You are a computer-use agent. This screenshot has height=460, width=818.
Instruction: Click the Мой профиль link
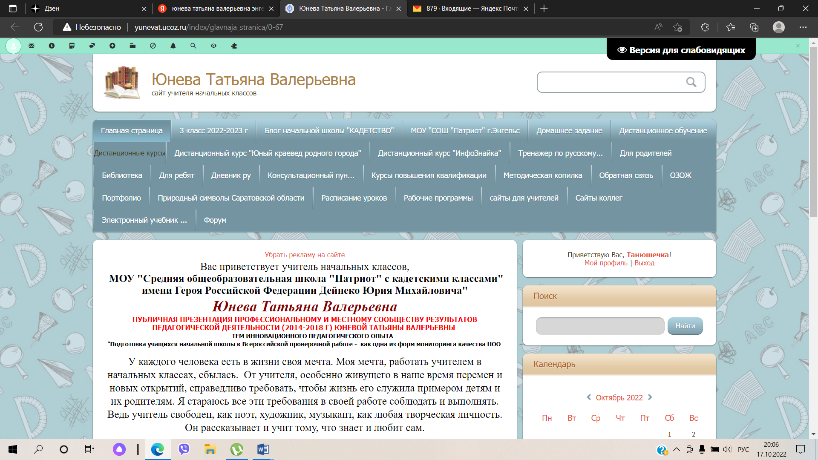605,263
